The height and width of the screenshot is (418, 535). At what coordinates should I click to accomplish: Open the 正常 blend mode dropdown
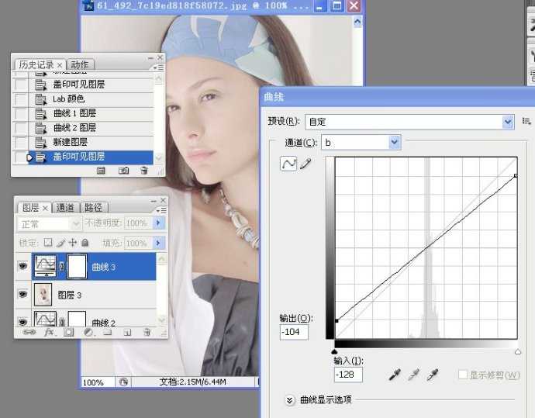click(49, 224)
